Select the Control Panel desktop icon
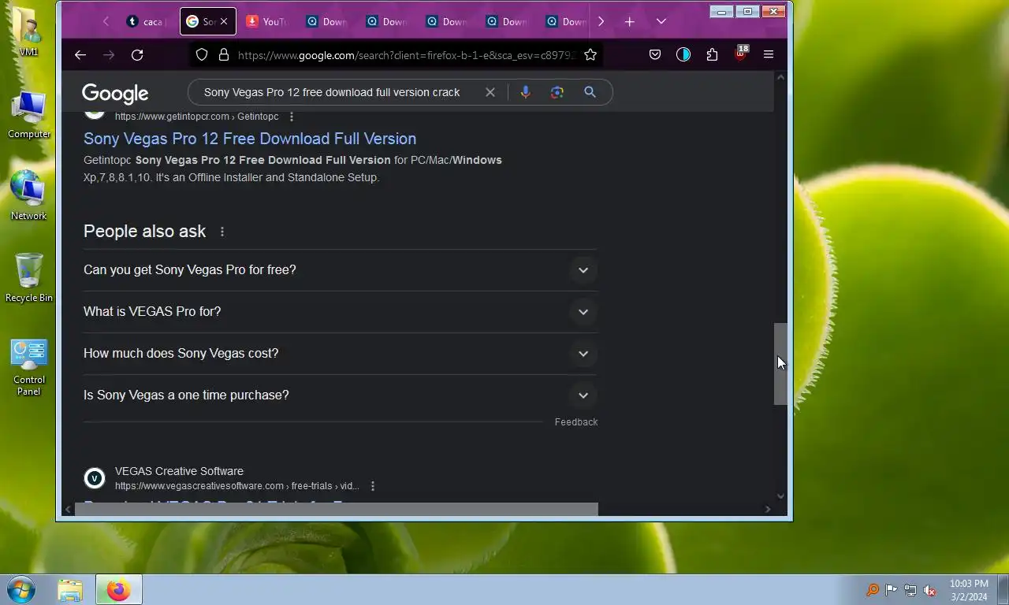The height and width of the screenshot is (605, 1009). pyautogui.click(x=29, y=367)
